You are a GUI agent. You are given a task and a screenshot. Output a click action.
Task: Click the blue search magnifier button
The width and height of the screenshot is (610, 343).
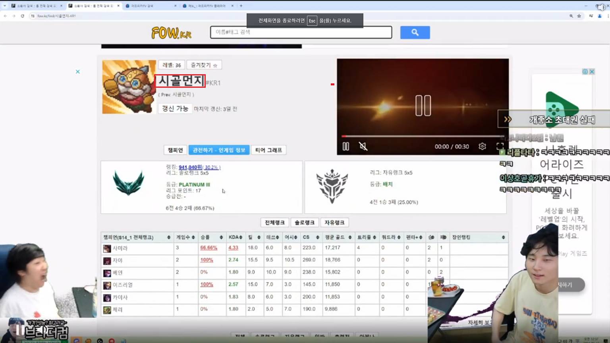click(415, 33)
